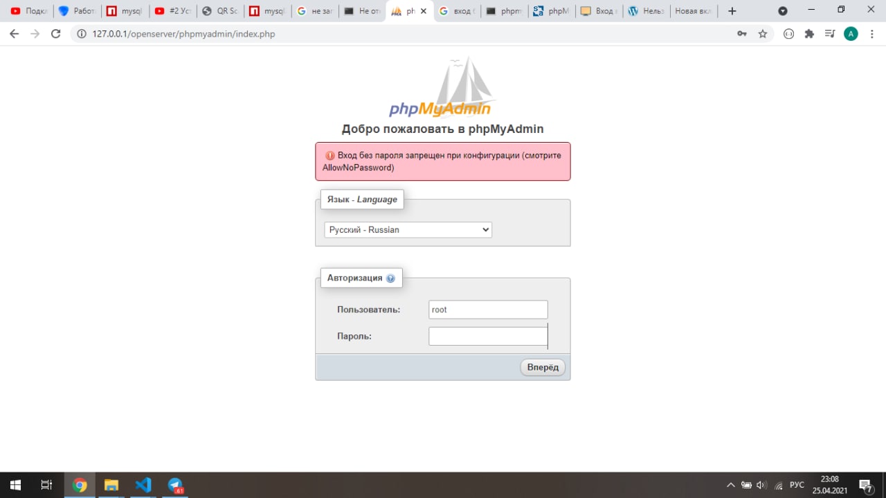Open Task View on the taskbar

(46, 485)
